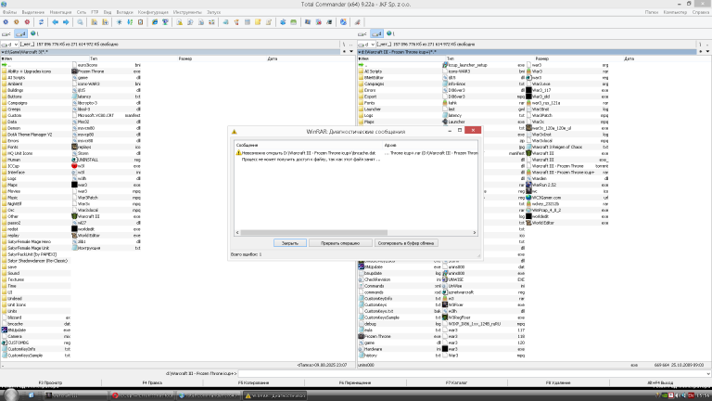
Task: Select SatyrFemale Mage Hero folder
Action: (x=29, y=242)
